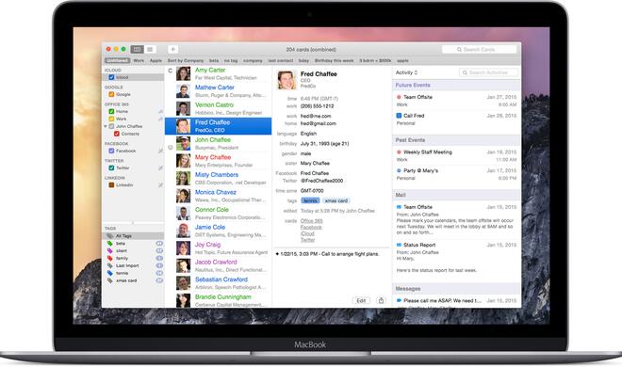Click Fred Chaffee's photo in detail card

click(286, 80)
